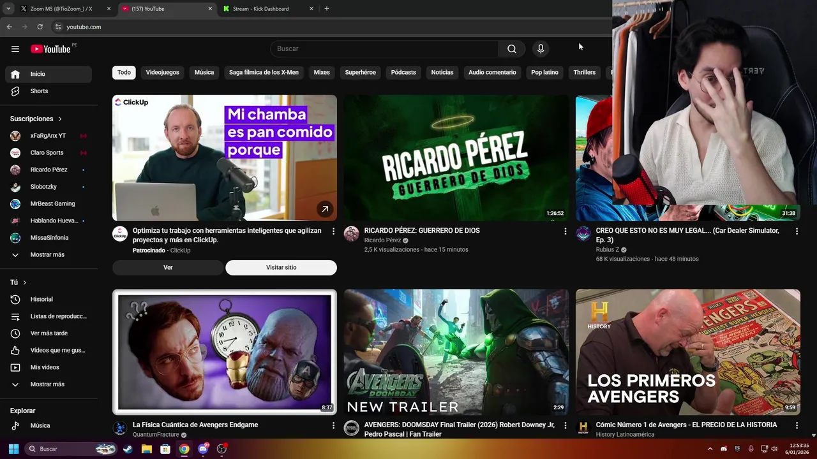Click Visitar sitio button
Viewport: 817px width, 459px height.
(x=281, y=268)
